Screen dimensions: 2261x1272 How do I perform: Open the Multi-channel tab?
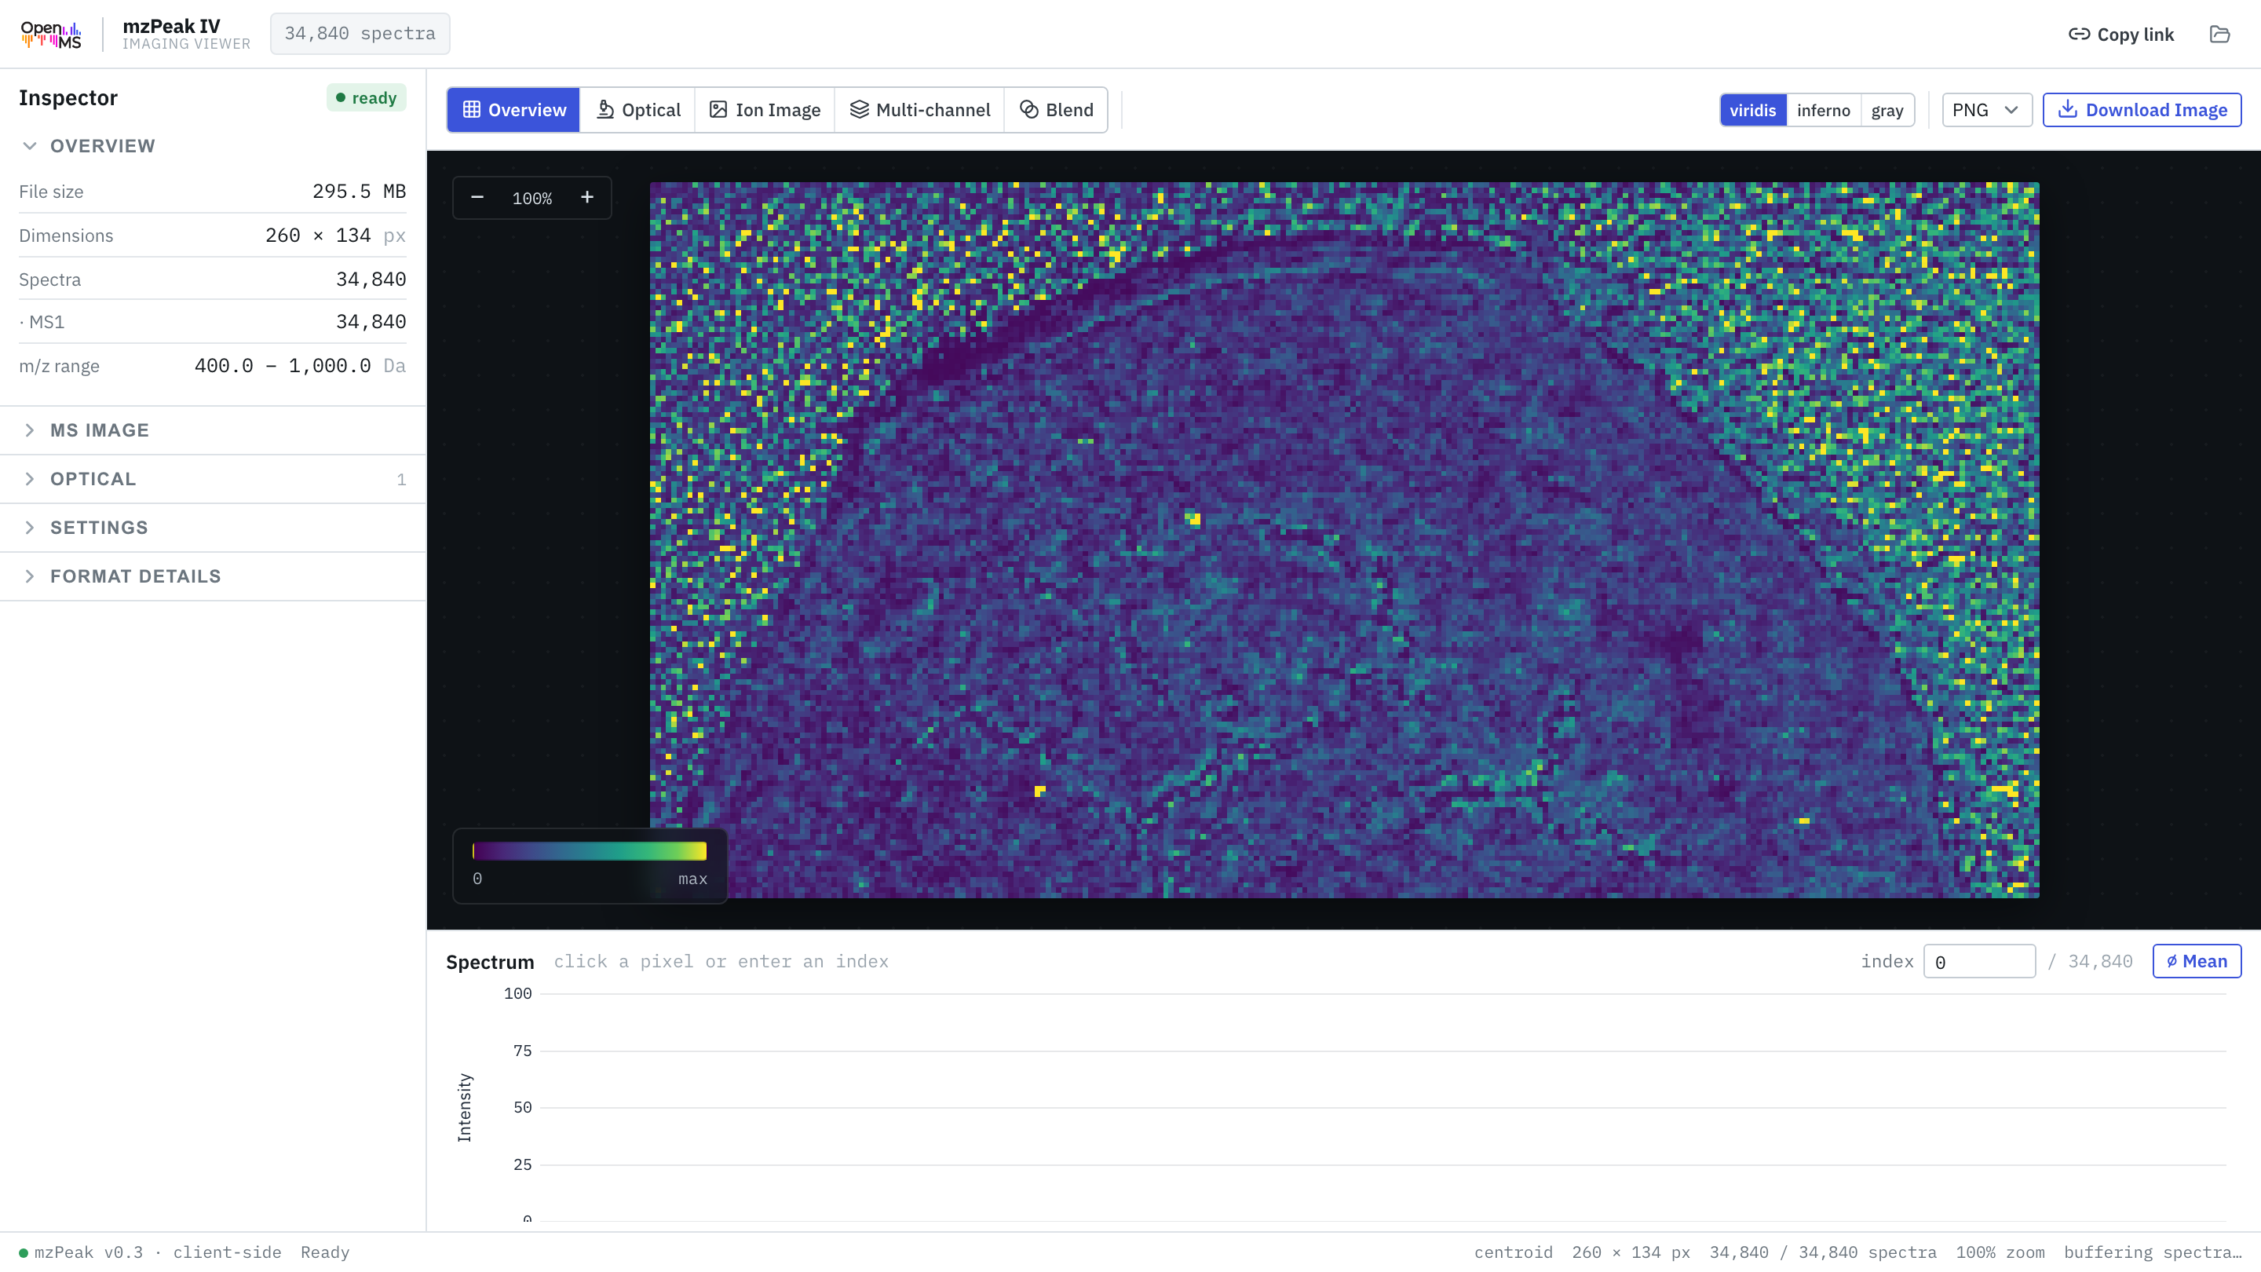(x=920, y=110)
